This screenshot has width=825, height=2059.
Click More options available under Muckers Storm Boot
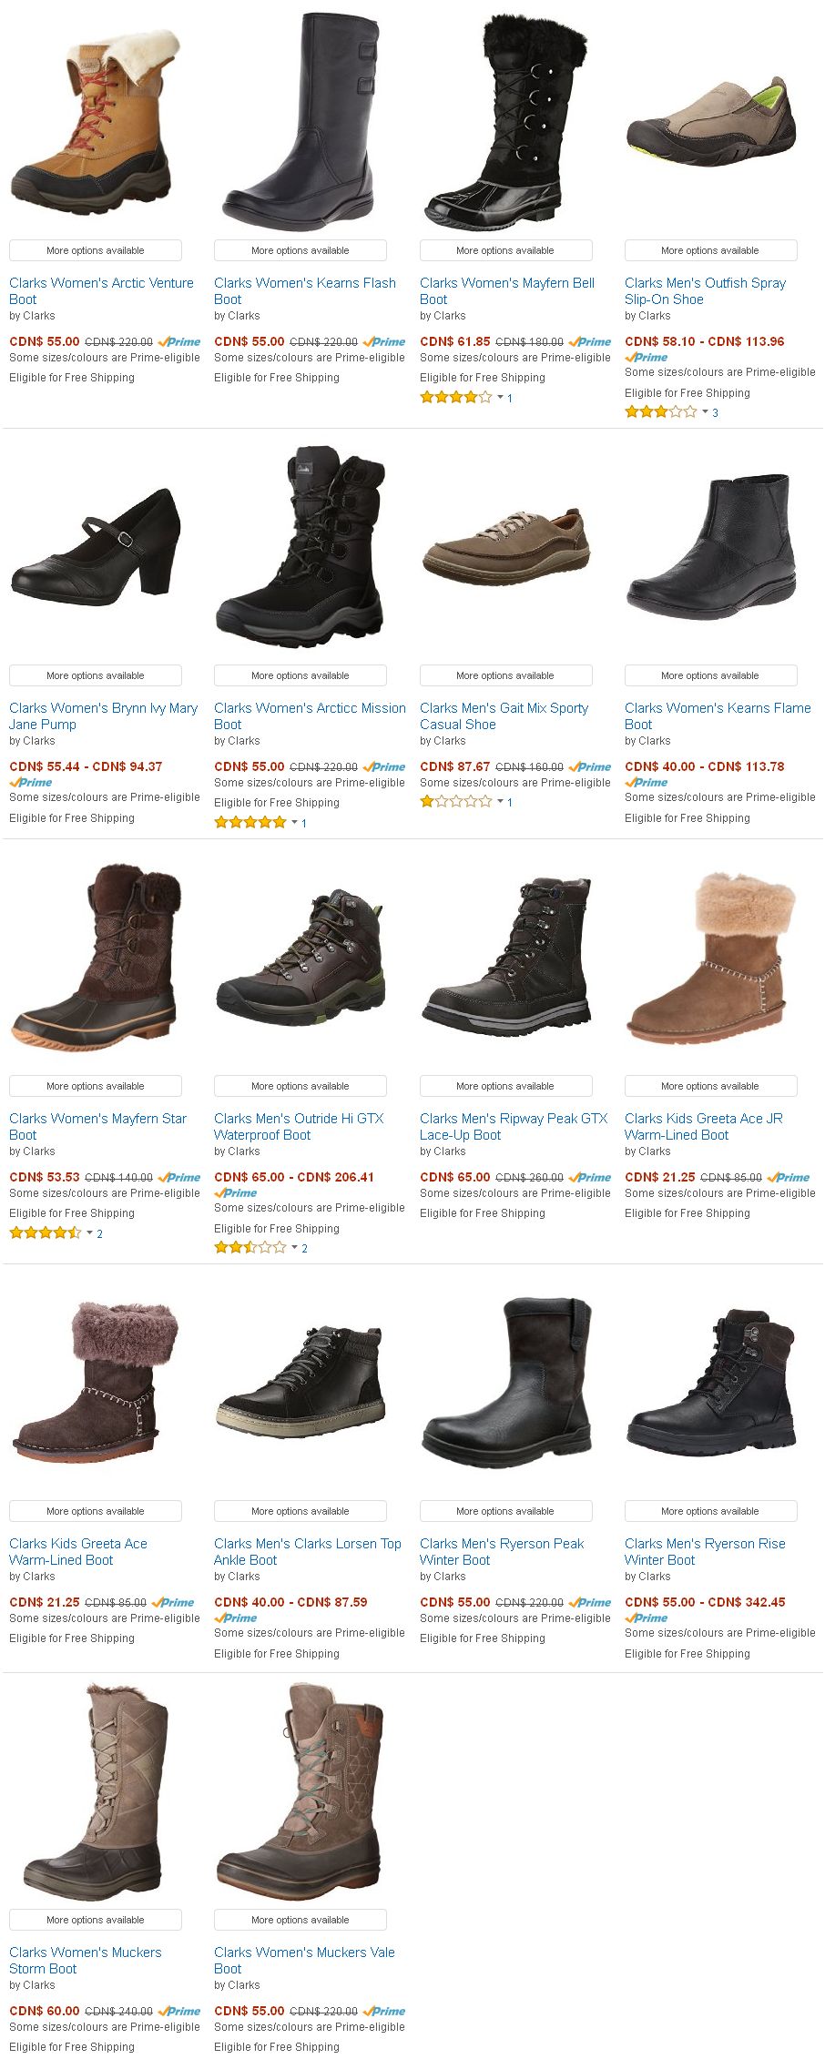(96, 1920)
